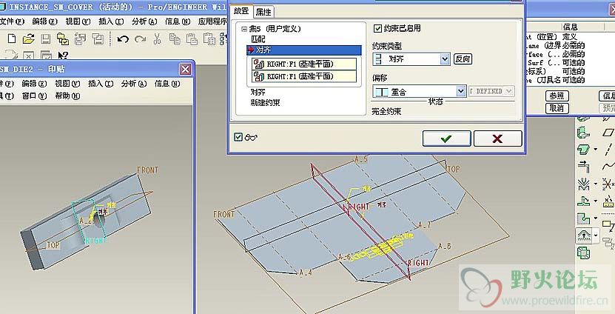The image size is (615, 314).
Task: Click the Copy icon in main toolbar
Action: [175, 39]
